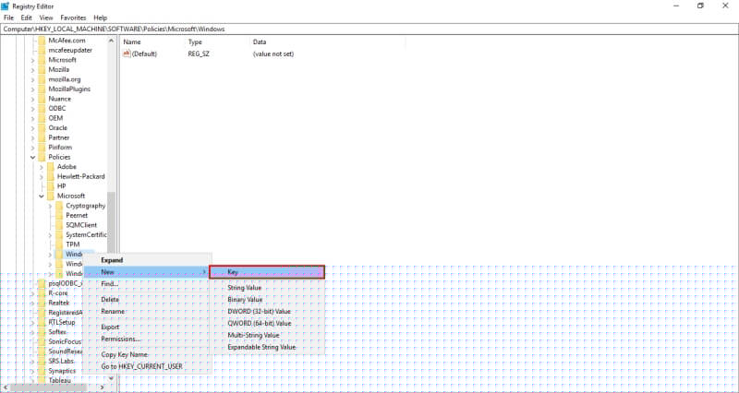
Task: Choose Key from the New submenu
Action: 266,272
